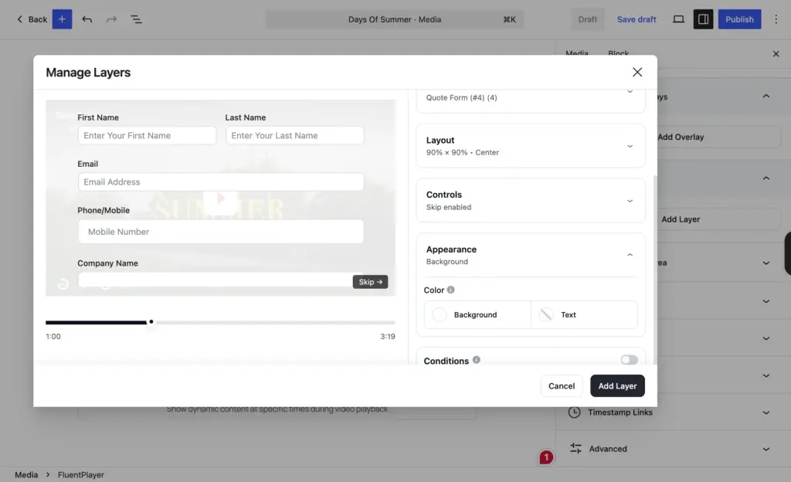Open the Days Of Summer command bar

pyautogui.click(x=395, y=19)
